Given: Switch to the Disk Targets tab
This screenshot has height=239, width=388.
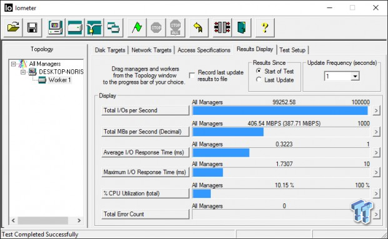Looking at the screenshot, I should pos(110,50).
